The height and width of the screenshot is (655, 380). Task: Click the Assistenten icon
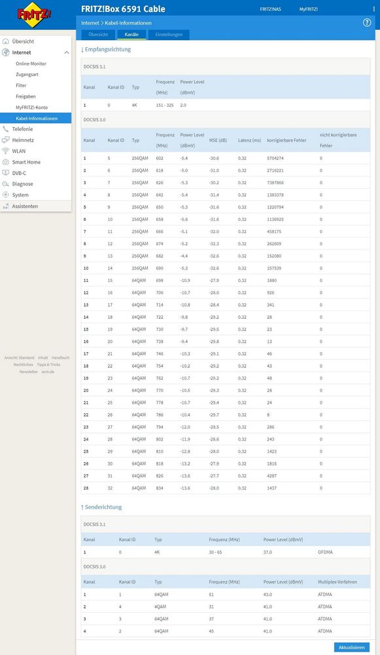[x=6, y=207]
